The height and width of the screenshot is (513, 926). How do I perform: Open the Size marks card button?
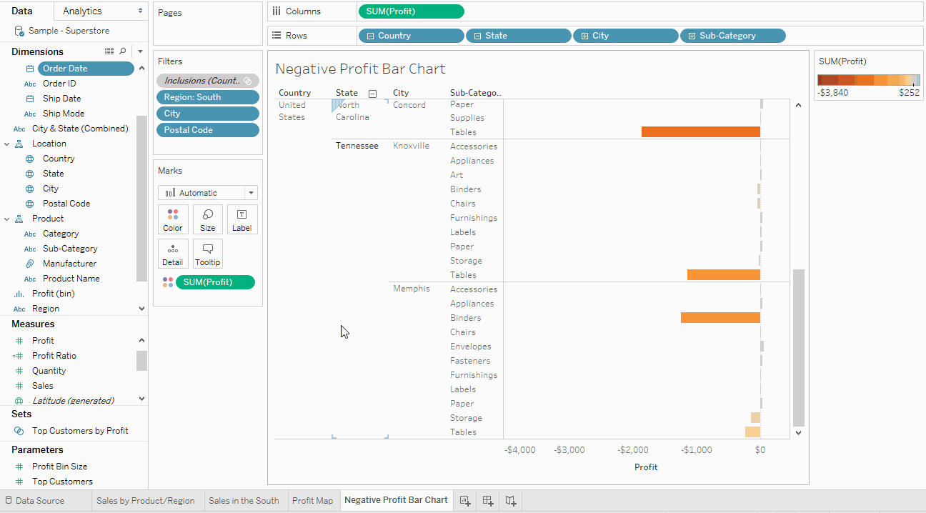click(x=208, y=219)
